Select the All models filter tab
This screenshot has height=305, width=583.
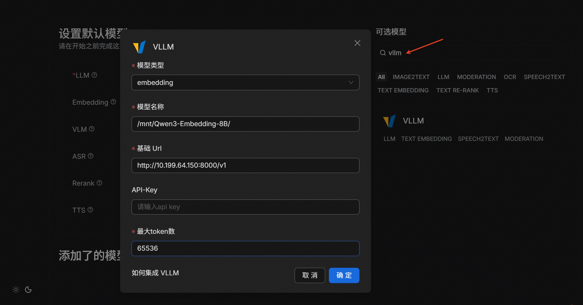click(381, 77)
